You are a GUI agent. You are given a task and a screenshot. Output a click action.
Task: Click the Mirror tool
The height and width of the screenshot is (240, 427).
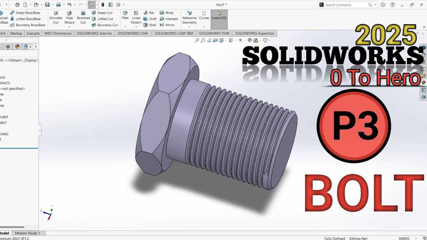[x=167, y=25]
